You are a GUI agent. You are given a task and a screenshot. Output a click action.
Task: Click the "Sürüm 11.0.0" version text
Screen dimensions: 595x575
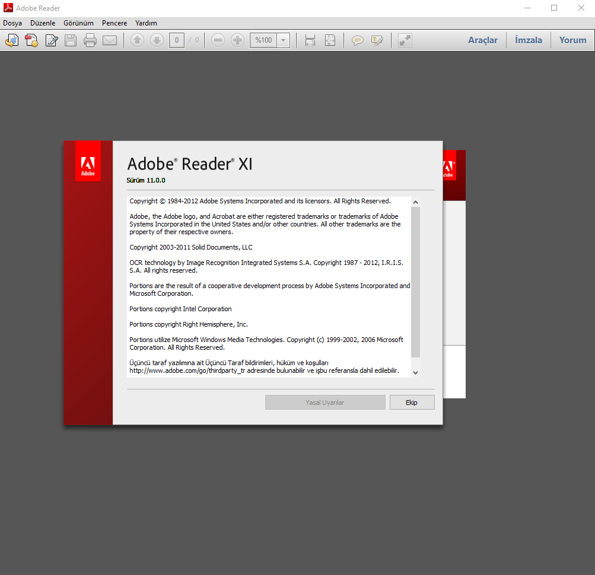(x=146, y=181)
